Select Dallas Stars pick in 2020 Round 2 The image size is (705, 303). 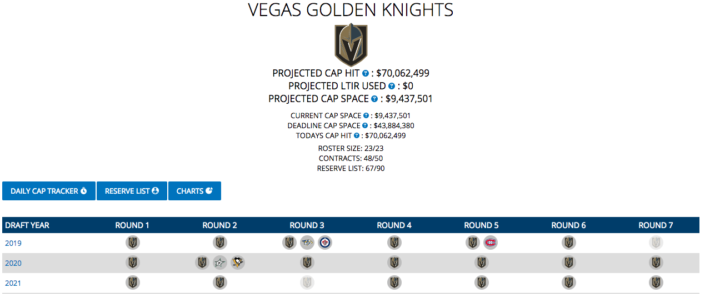(x=220, y=262)
